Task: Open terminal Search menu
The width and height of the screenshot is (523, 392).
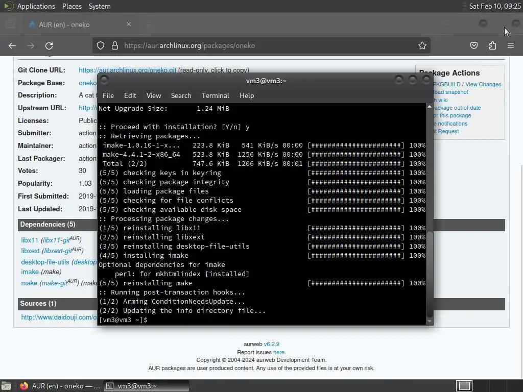Action: click(x=181, y=95)
